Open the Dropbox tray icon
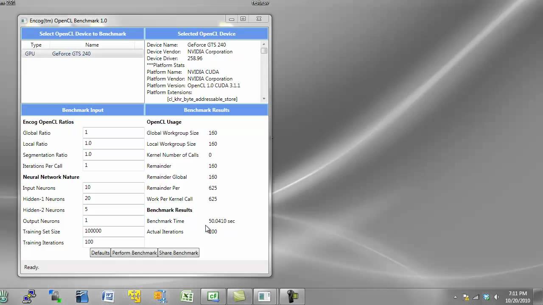 click(486, 297)
